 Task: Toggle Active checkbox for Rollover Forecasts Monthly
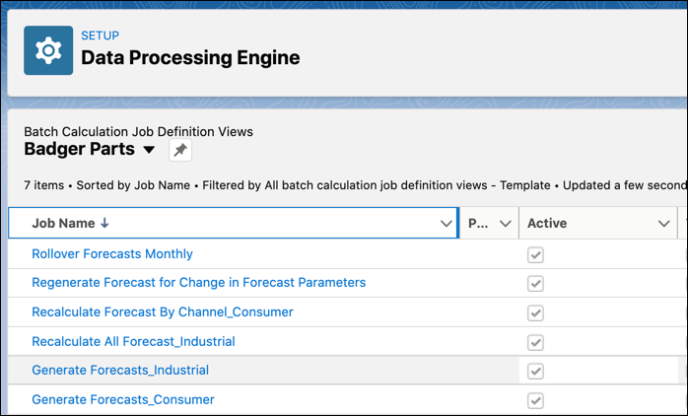click(535, 254)
